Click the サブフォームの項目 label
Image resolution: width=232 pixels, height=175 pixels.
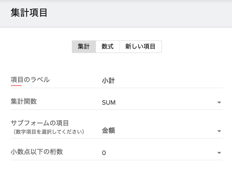click(x=40, y=123)
